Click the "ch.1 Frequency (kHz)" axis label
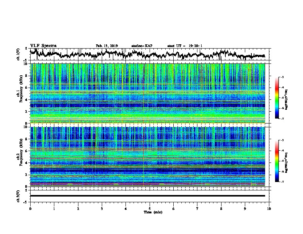The image size is (303, 234). pos(20,89)
